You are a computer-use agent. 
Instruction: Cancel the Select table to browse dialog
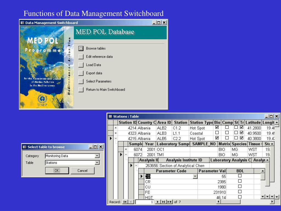[82, 171]
